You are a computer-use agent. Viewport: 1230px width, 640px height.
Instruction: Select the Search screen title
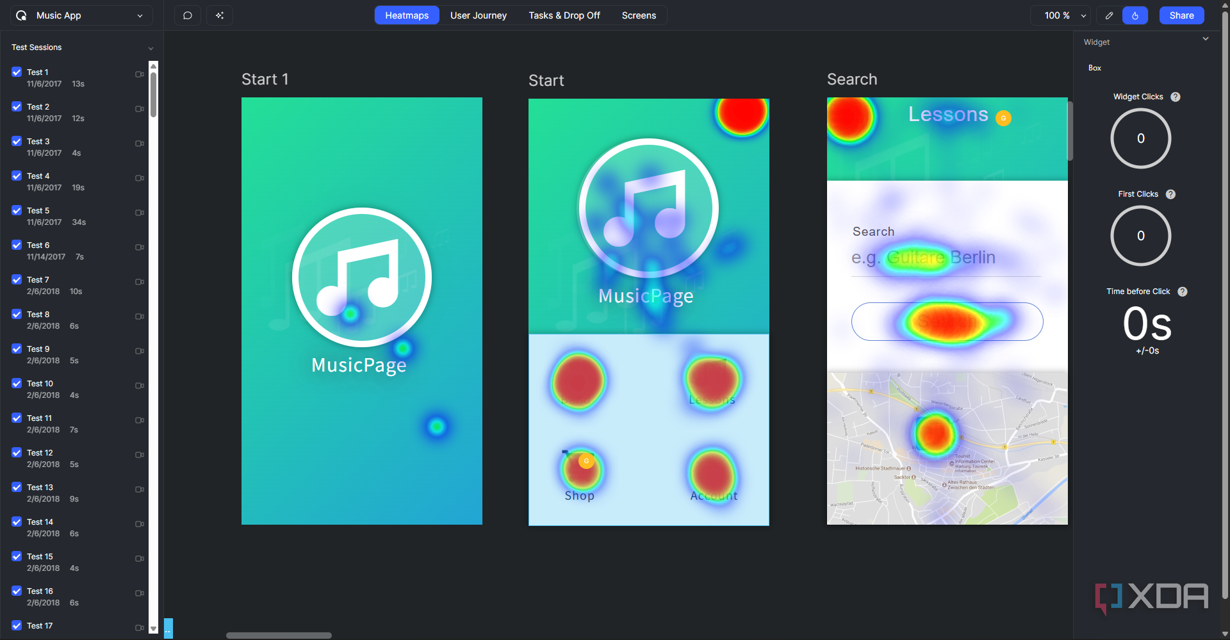[852, 79]
